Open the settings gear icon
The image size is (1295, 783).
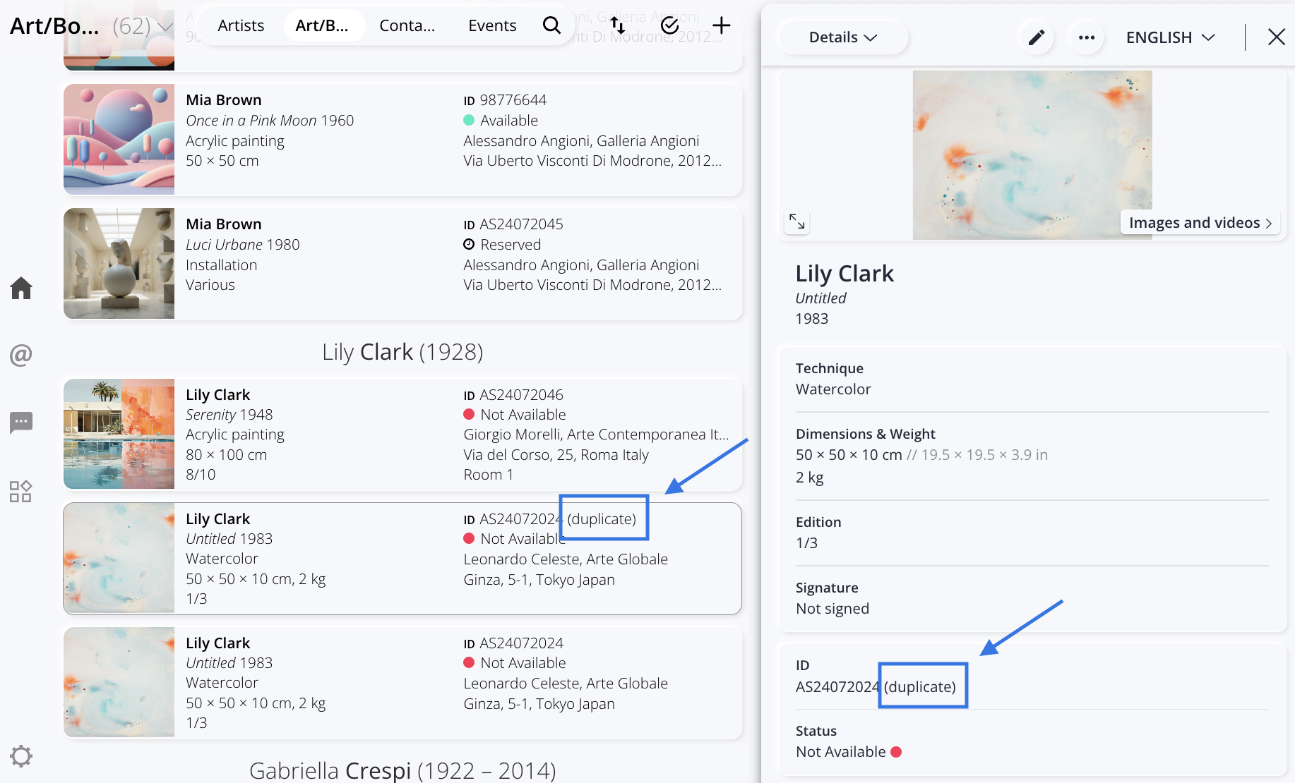tap(21, 756)
